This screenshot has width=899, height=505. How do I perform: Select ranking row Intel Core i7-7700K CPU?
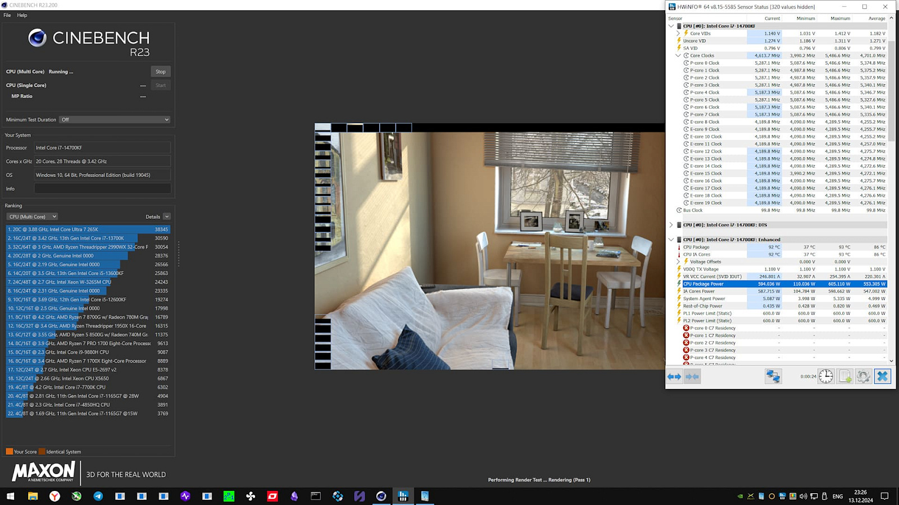coord(88,387)
